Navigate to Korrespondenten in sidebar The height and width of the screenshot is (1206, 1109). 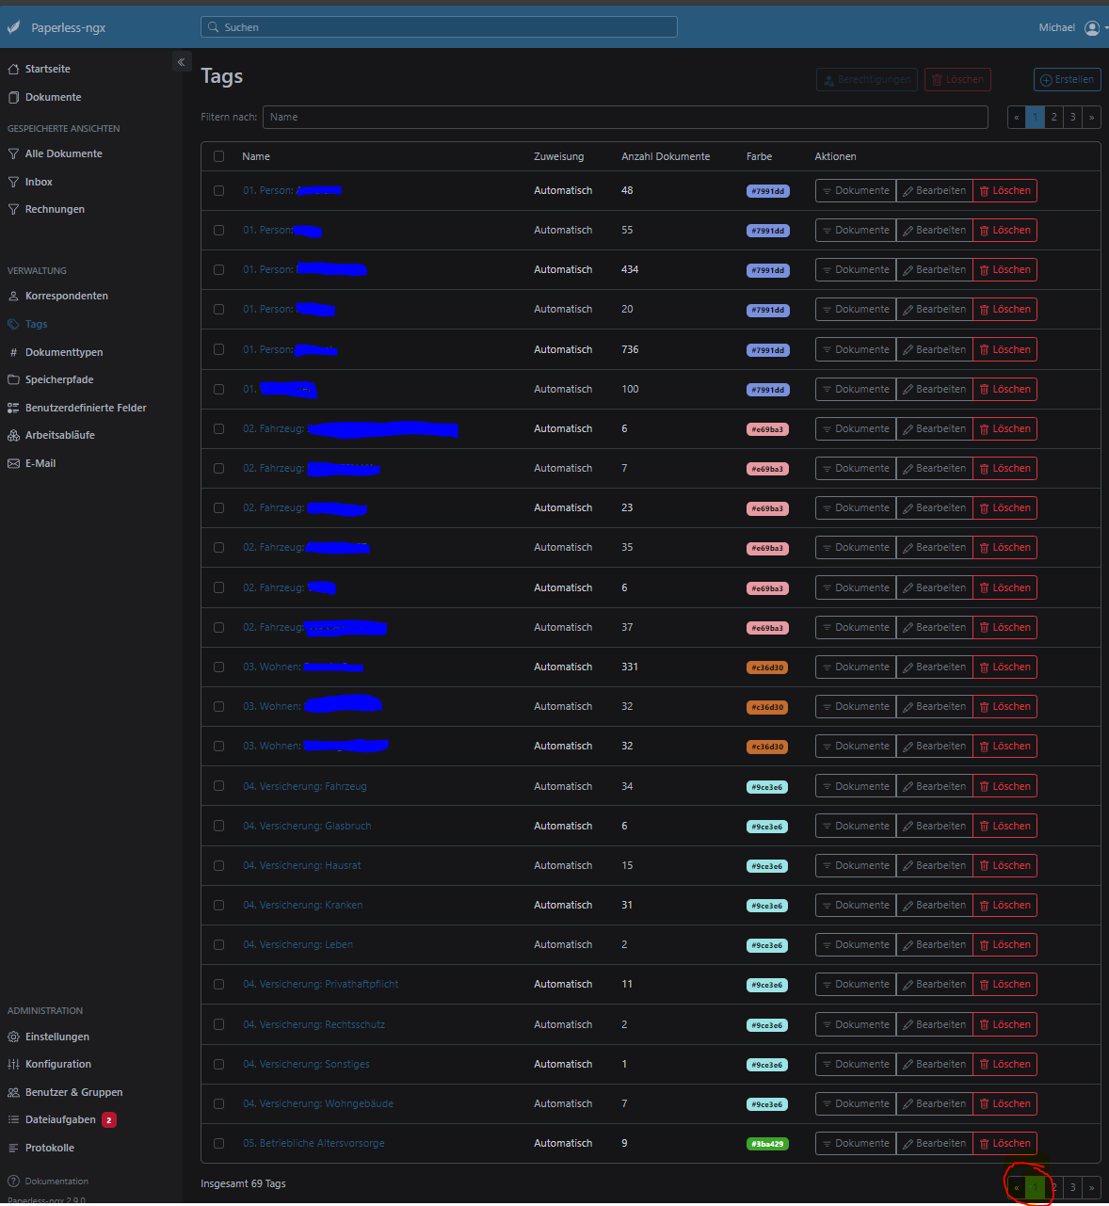(67, 296)
